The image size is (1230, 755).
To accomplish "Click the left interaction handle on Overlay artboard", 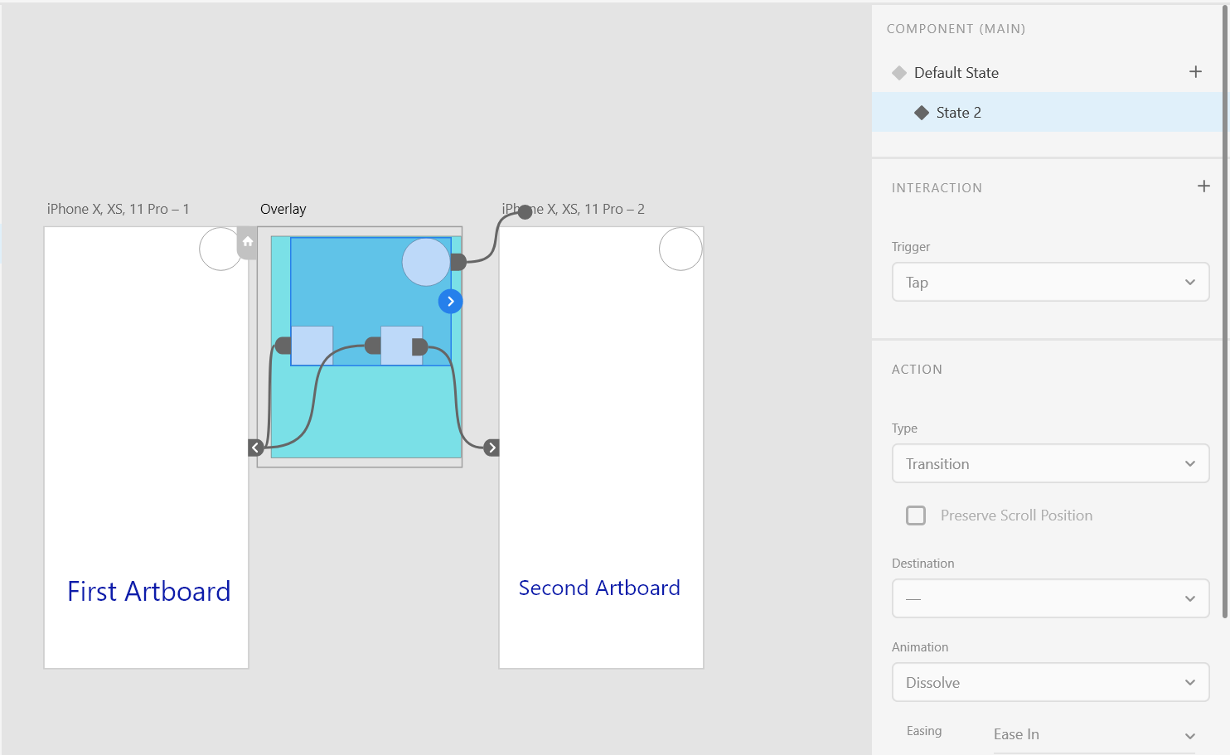I will pyautogui.click(x=256, y=447).
